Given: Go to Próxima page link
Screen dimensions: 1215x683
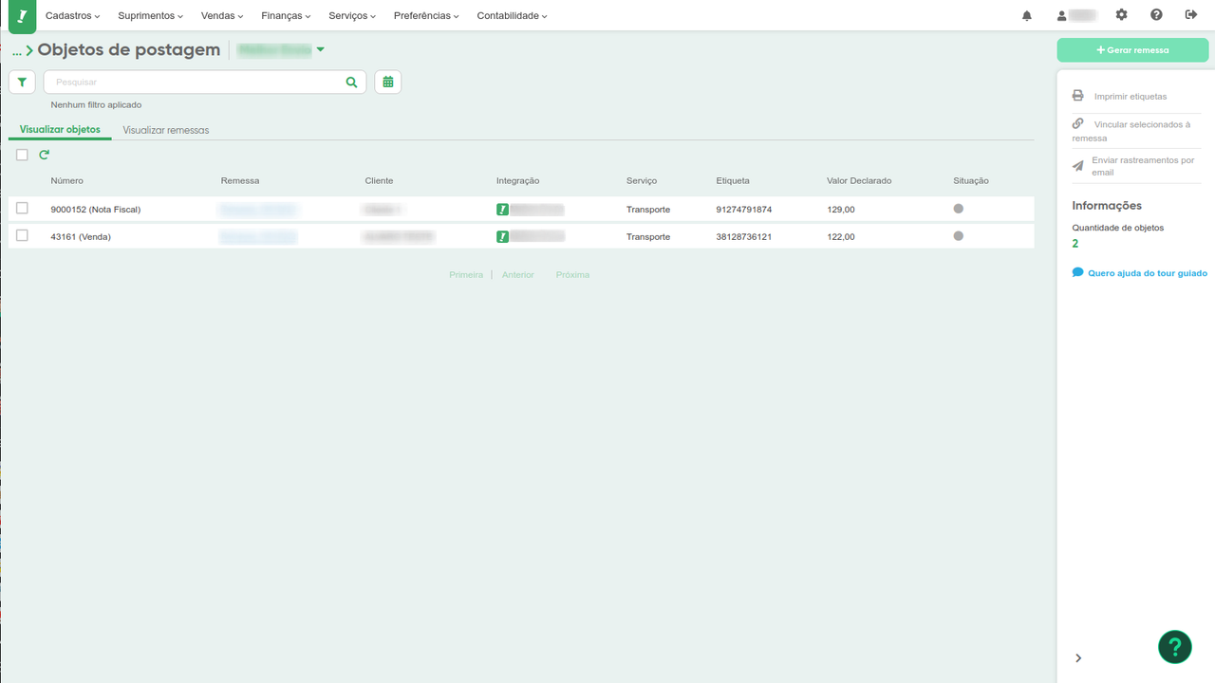Looking at the screenshot, I should point(573,274).
